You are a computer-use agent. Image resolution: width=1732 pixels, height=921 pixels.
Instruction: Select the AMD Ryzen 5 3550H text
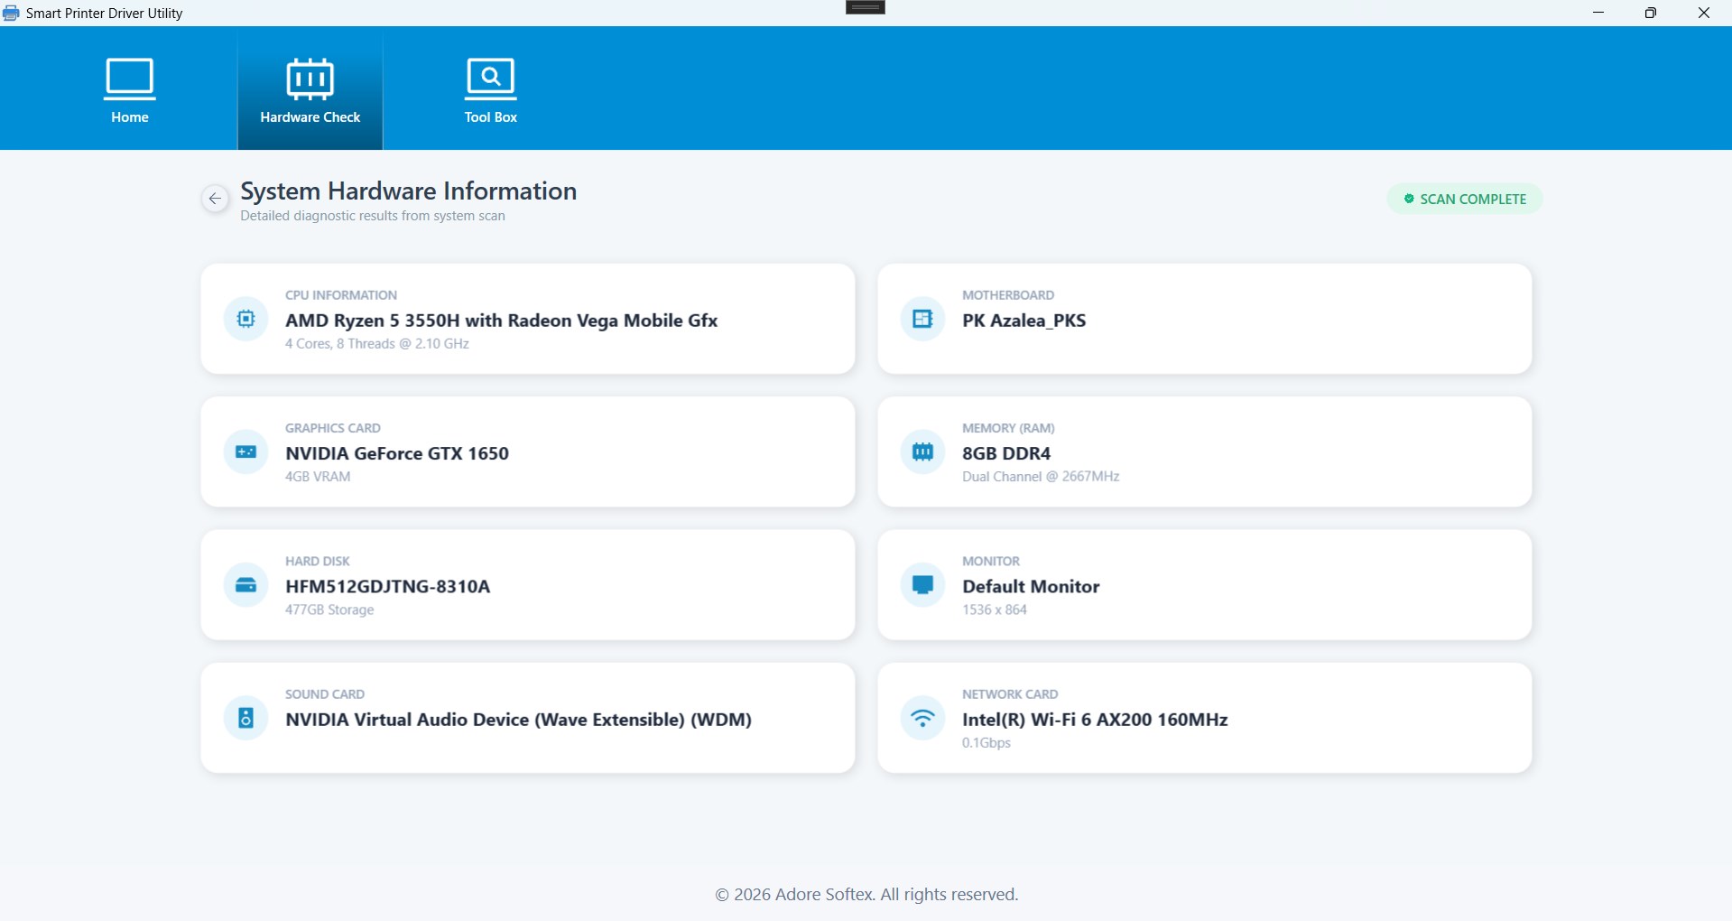coord(502,321)
